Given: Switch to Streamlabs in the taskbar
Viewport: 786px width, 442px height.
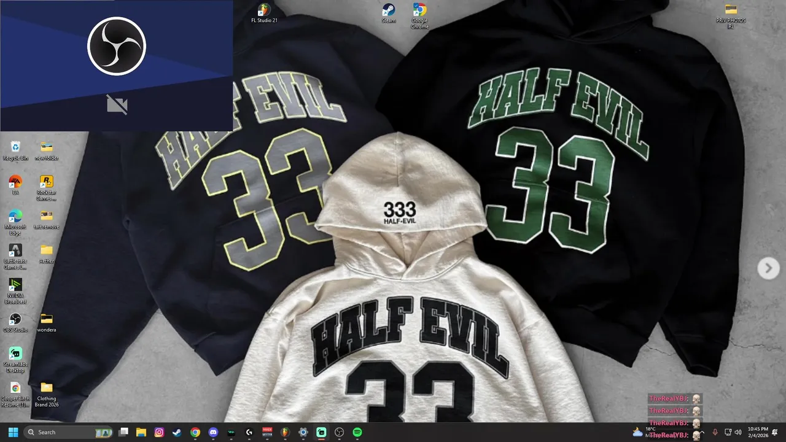Looking at the screenshot, I should tap(321, 432).
